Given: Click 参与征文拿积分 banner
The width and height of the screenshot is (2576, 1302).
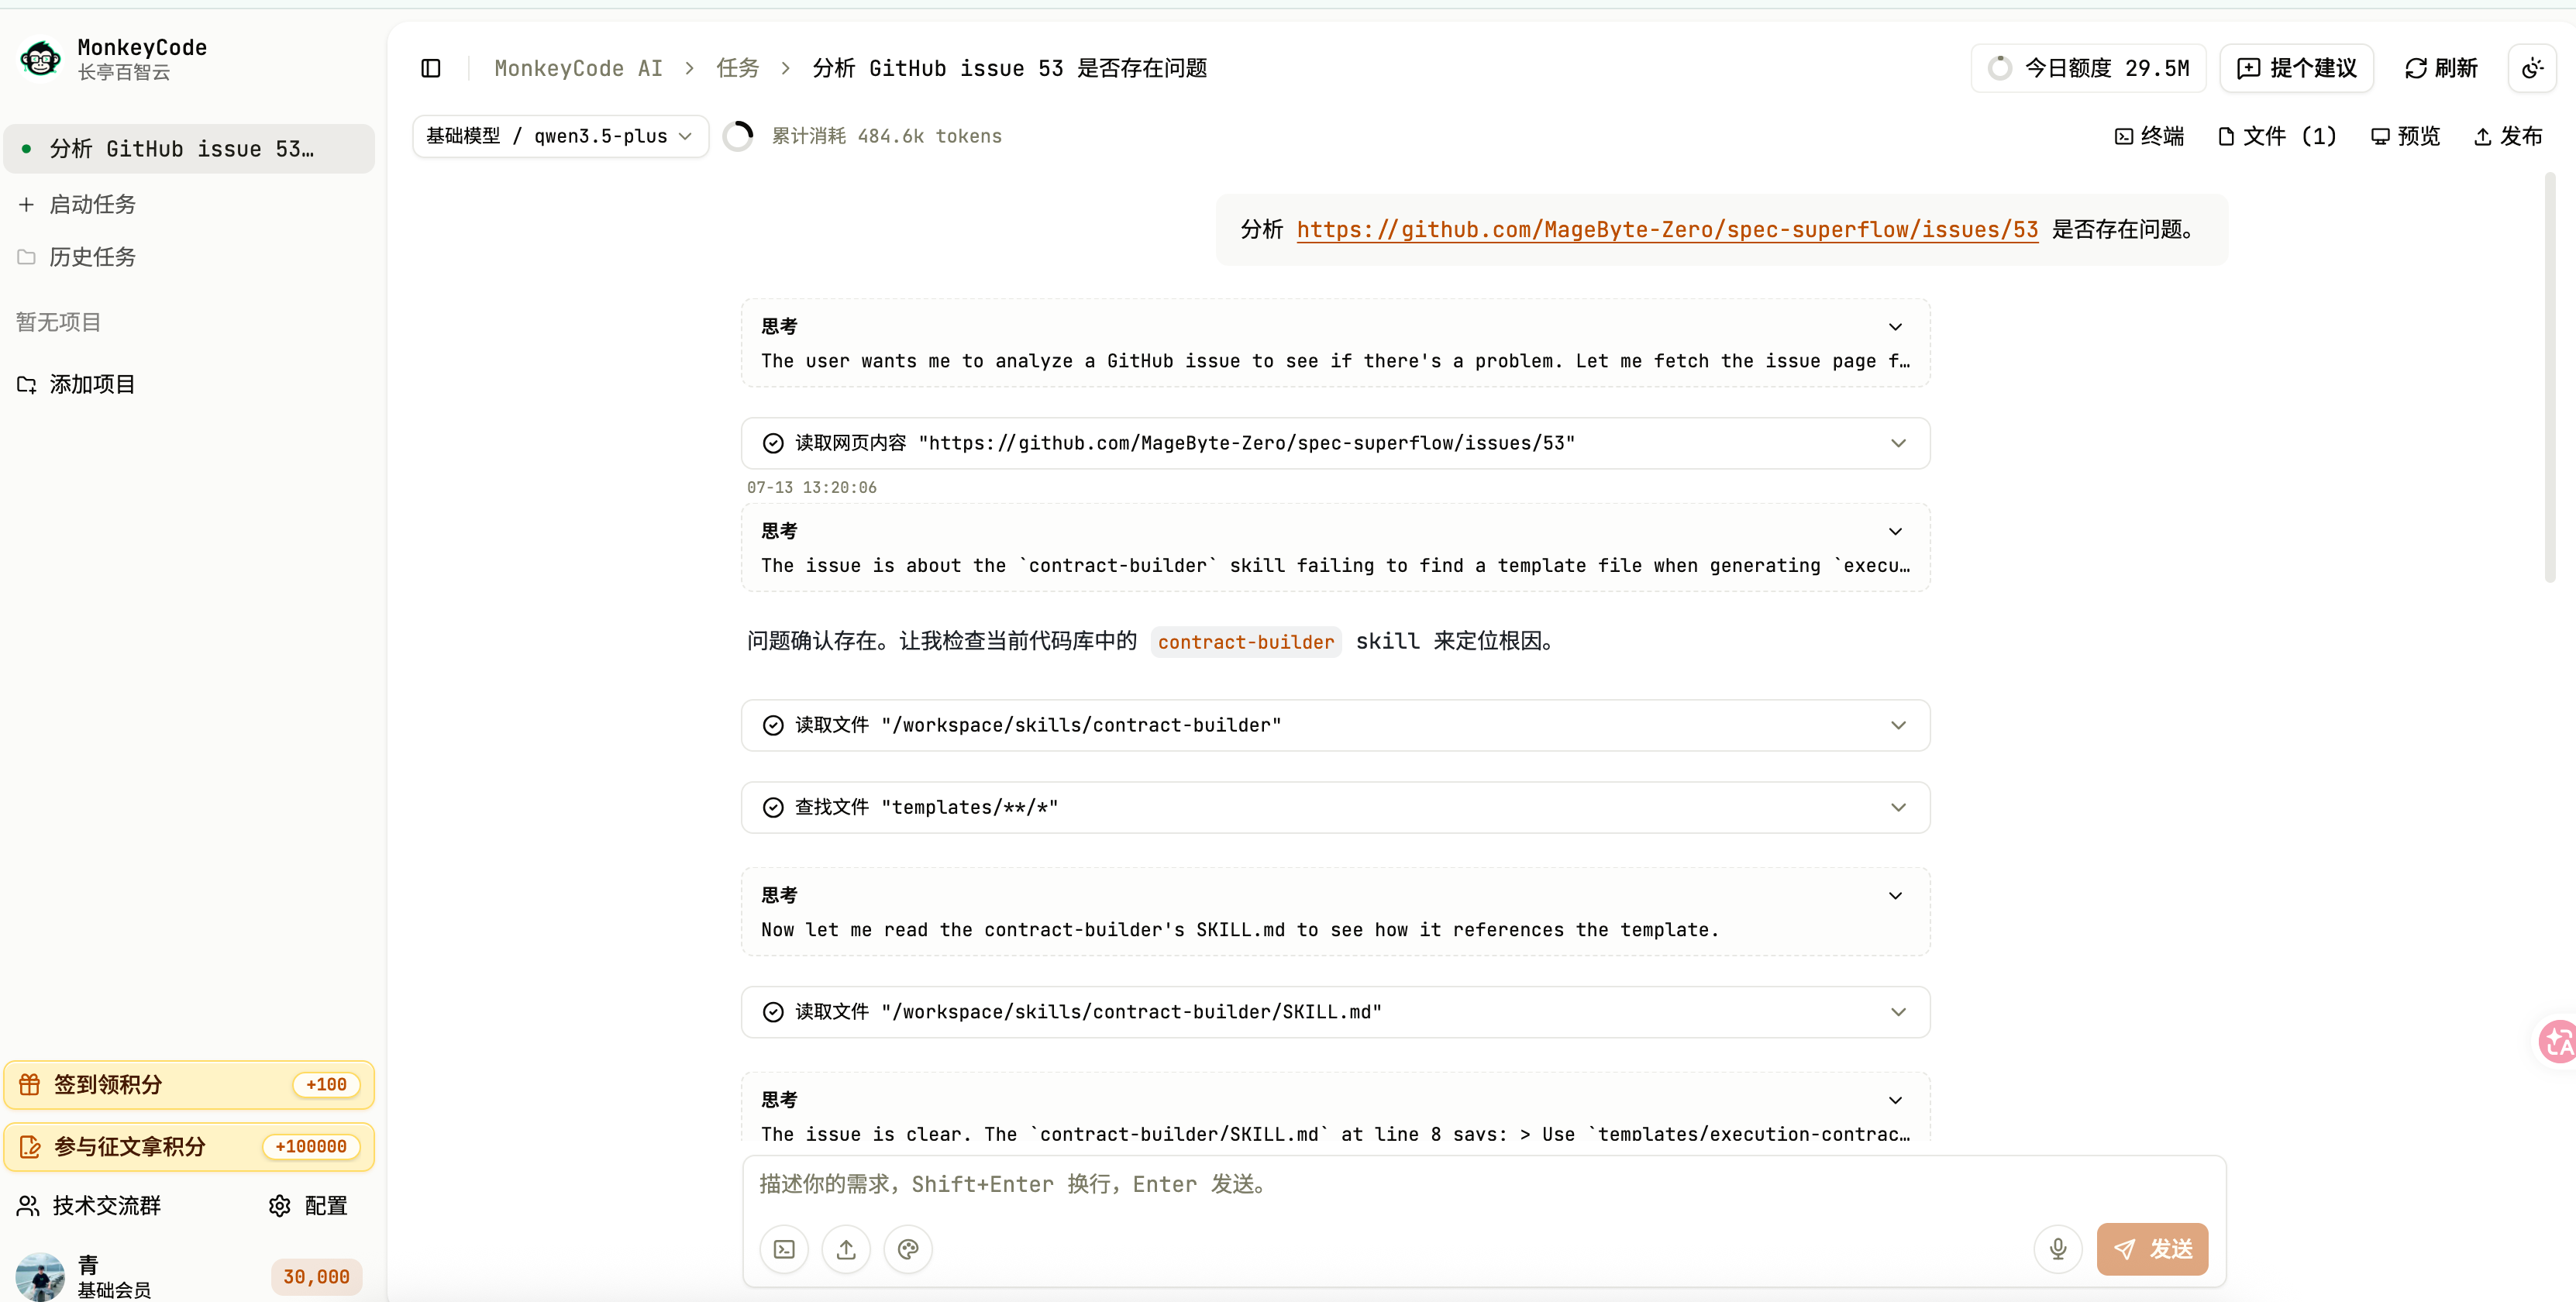Looking at the screenshot, I should pyautogui.click(x=190, y=1147).
